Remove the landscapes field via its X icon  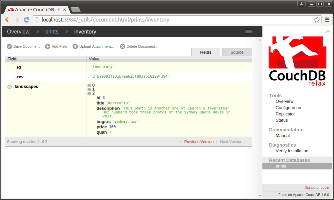(10, 87)
